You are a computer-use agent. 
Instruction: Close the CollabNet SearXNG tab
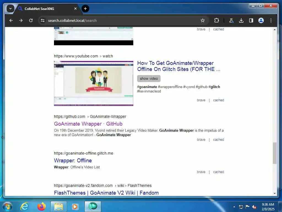75,9
